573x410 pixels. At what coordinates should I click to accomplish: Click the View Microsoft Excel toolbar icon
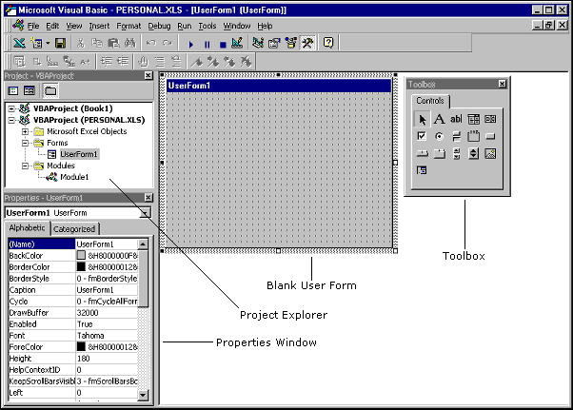click(x=19, y=43)
